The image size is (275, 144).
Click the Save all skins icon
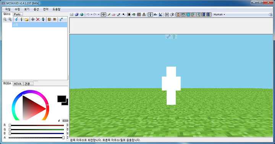click(77, 15)
